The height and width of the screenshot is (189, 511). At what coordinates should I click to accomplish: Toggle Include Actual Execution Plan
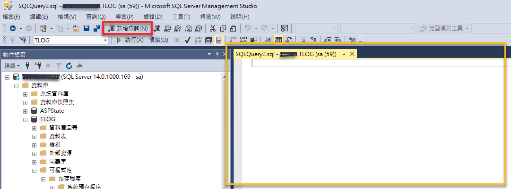coord(233,40)
